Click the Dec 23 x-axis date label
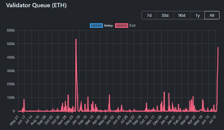Screen dimensions: 224x130 [x=69, y=120]
